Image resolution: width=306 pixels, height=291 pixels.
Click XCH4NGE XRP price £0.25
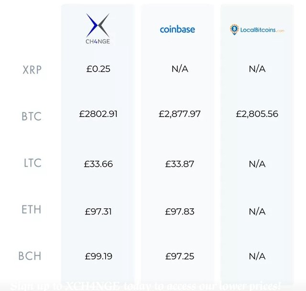click(98, 69)
